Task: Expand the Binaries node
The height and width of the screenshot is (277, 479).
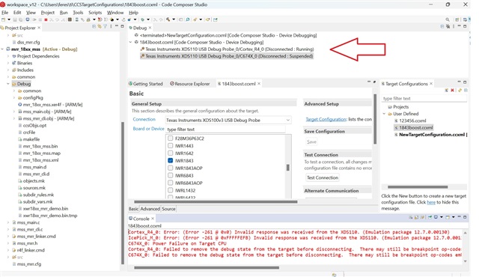Action: (8, 63)
